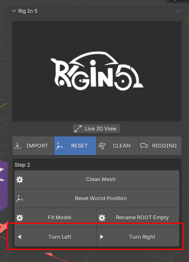Click the axes icon on the RESET tab
Viewport: 189px width, 262px height.
[59, 146]
